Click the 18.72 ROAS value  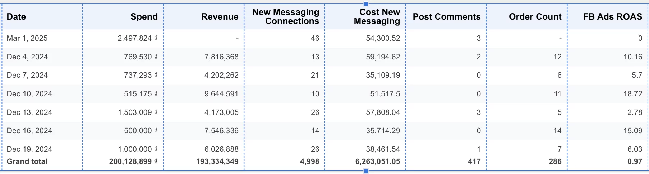[632, 94]
